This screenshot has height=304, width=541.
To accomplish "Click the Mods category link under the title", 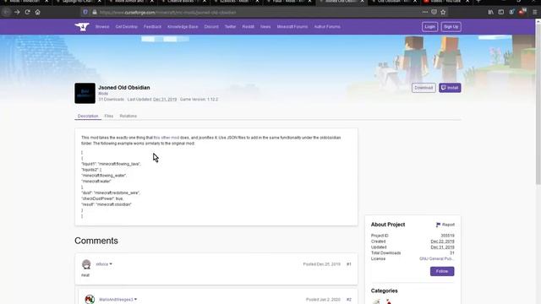I will point(103,94).
